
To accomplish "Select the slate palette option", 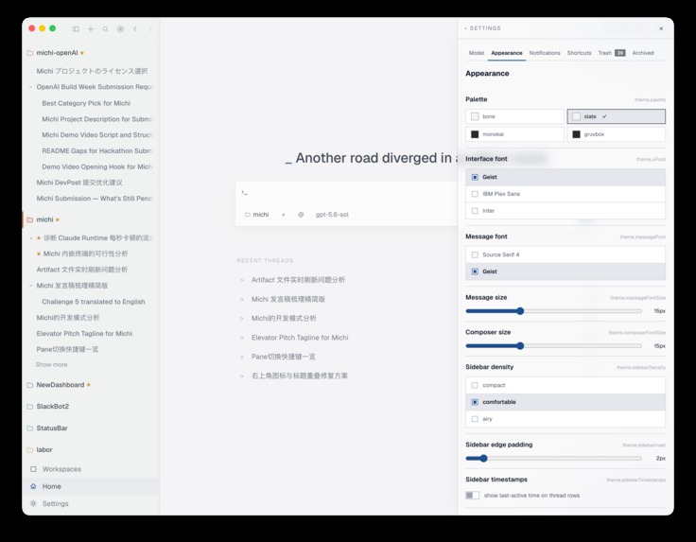I will pyautogui.click(x=617, y=116).
